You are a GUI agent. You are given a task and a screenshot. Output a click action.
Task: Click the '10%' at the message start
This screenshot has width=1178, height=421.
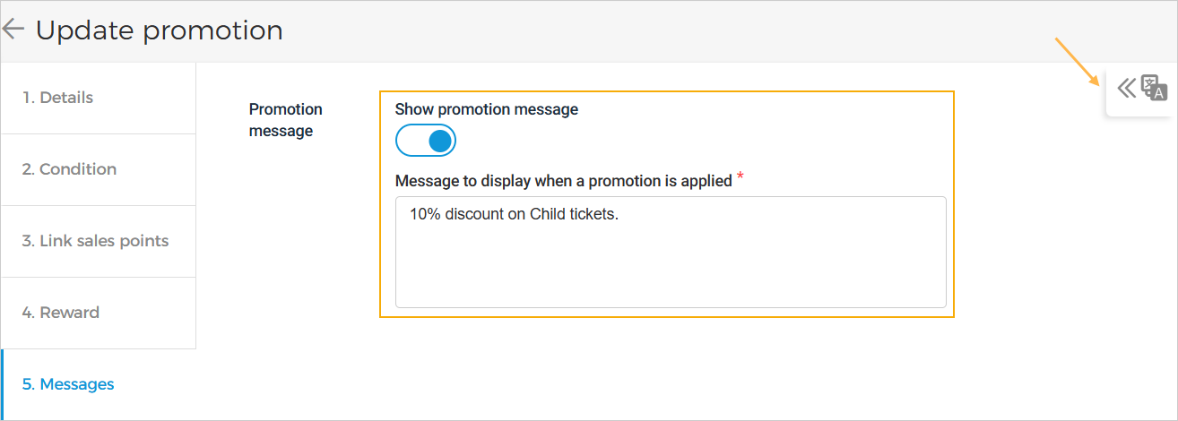(x=426, y=215)
